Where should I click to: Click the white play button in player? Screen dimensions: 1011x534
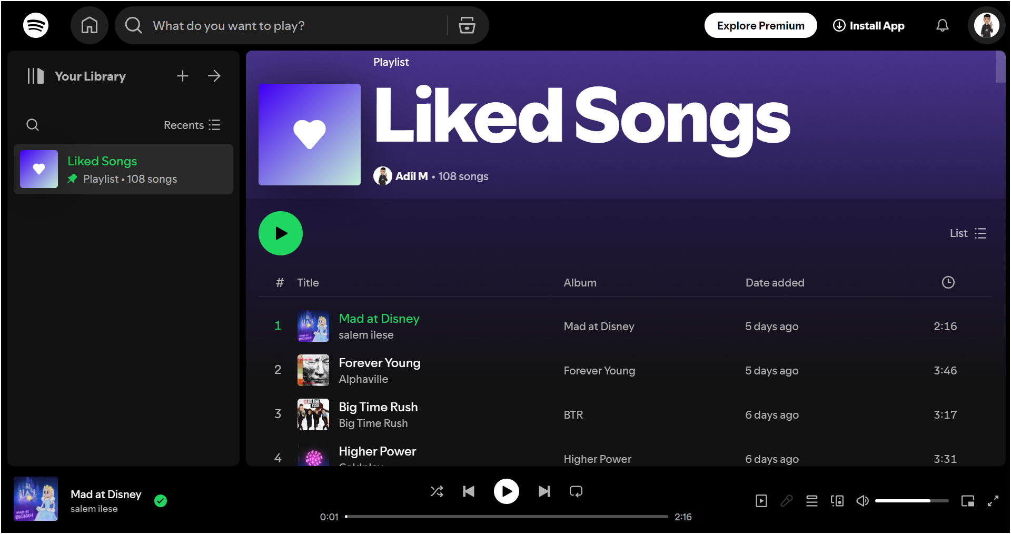[507, 491]
